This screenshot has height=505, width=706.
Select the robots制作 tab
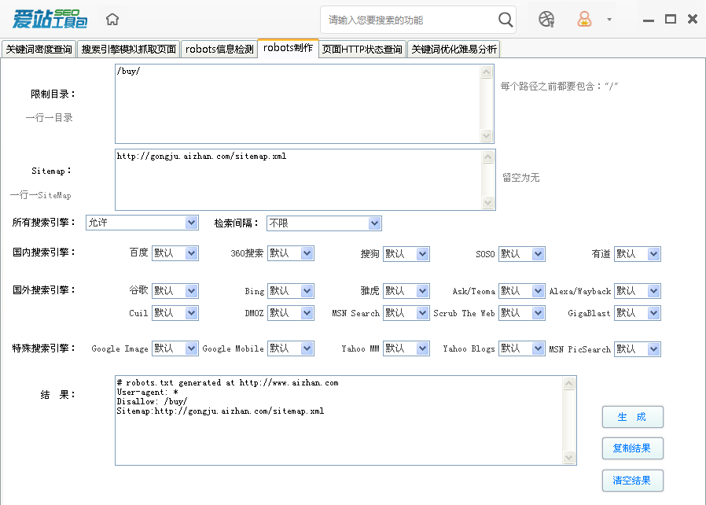[288, 48]
